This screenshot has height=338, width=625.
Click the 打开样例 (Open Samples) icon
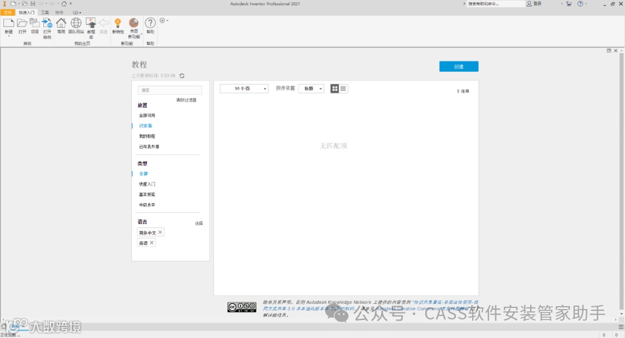(x=47, y=23)
